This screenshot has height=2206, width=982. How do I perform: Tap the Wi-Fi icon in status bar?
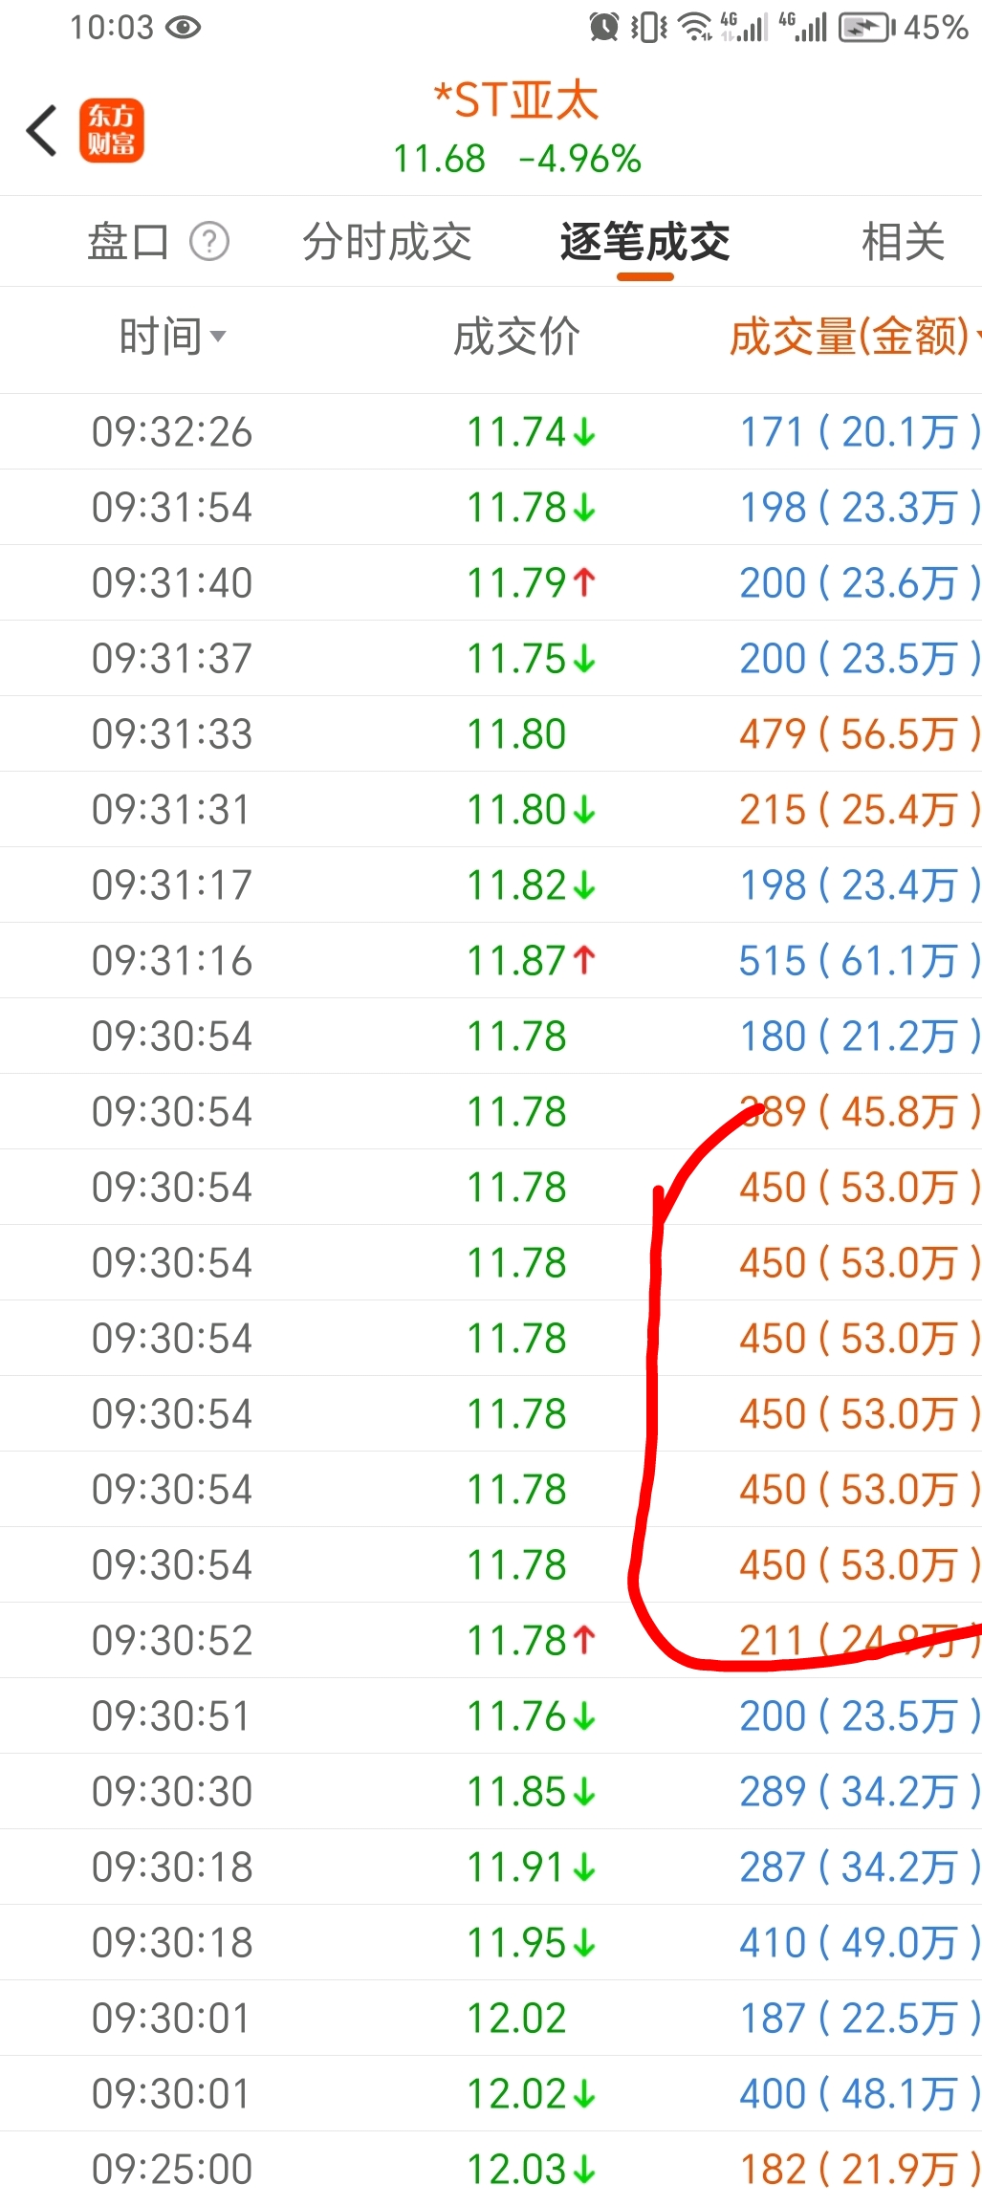click(695, 27)
